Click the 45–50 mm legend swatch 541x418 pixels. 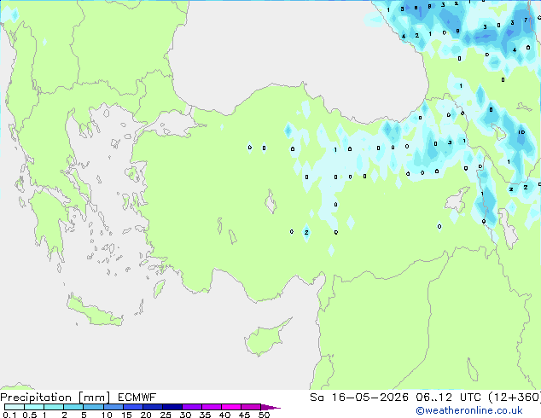(x=251, y=407)
